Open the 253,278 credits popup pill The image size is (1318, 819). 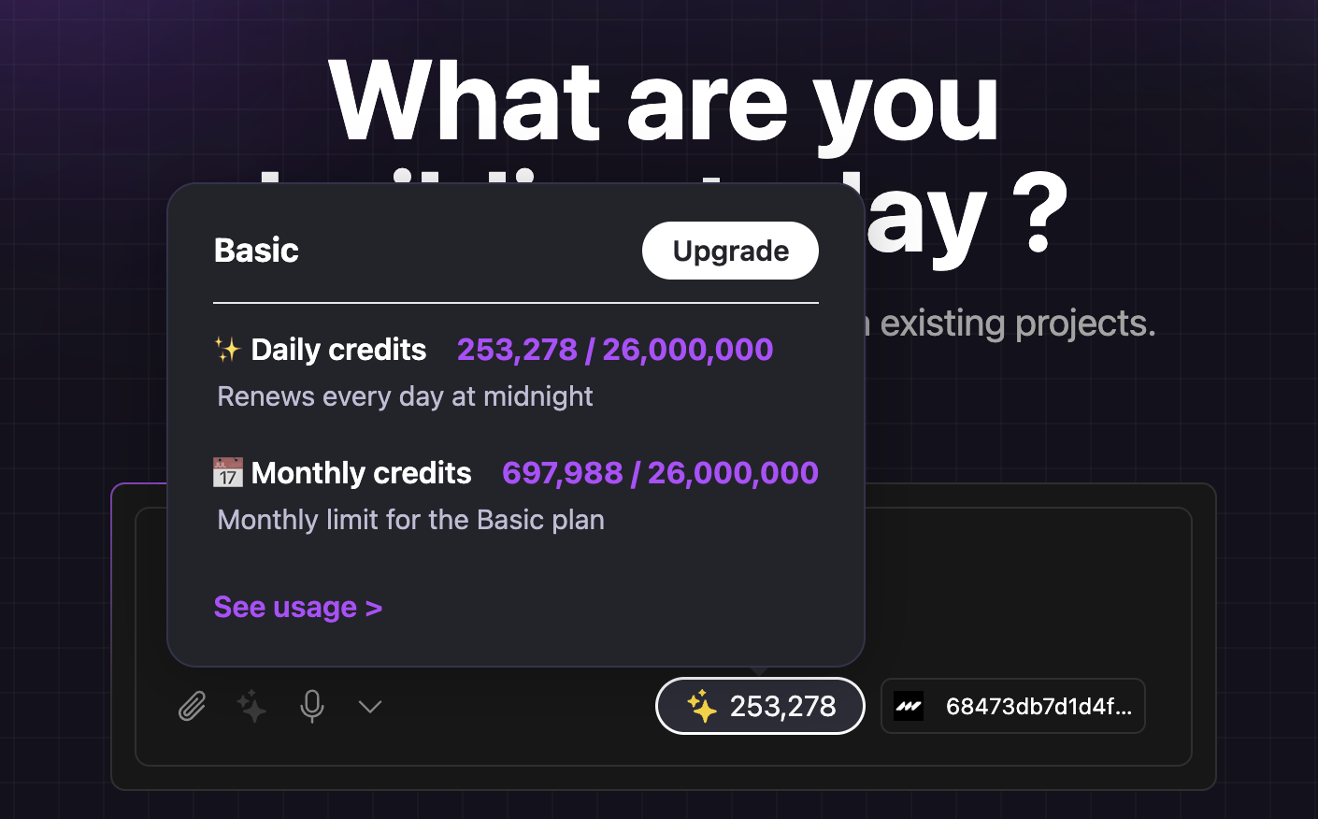tap(760, 706)
